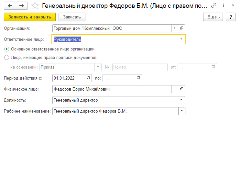The image size is (242, 177).
Task: Go back with the left arrow button
Action: (10, 6)
